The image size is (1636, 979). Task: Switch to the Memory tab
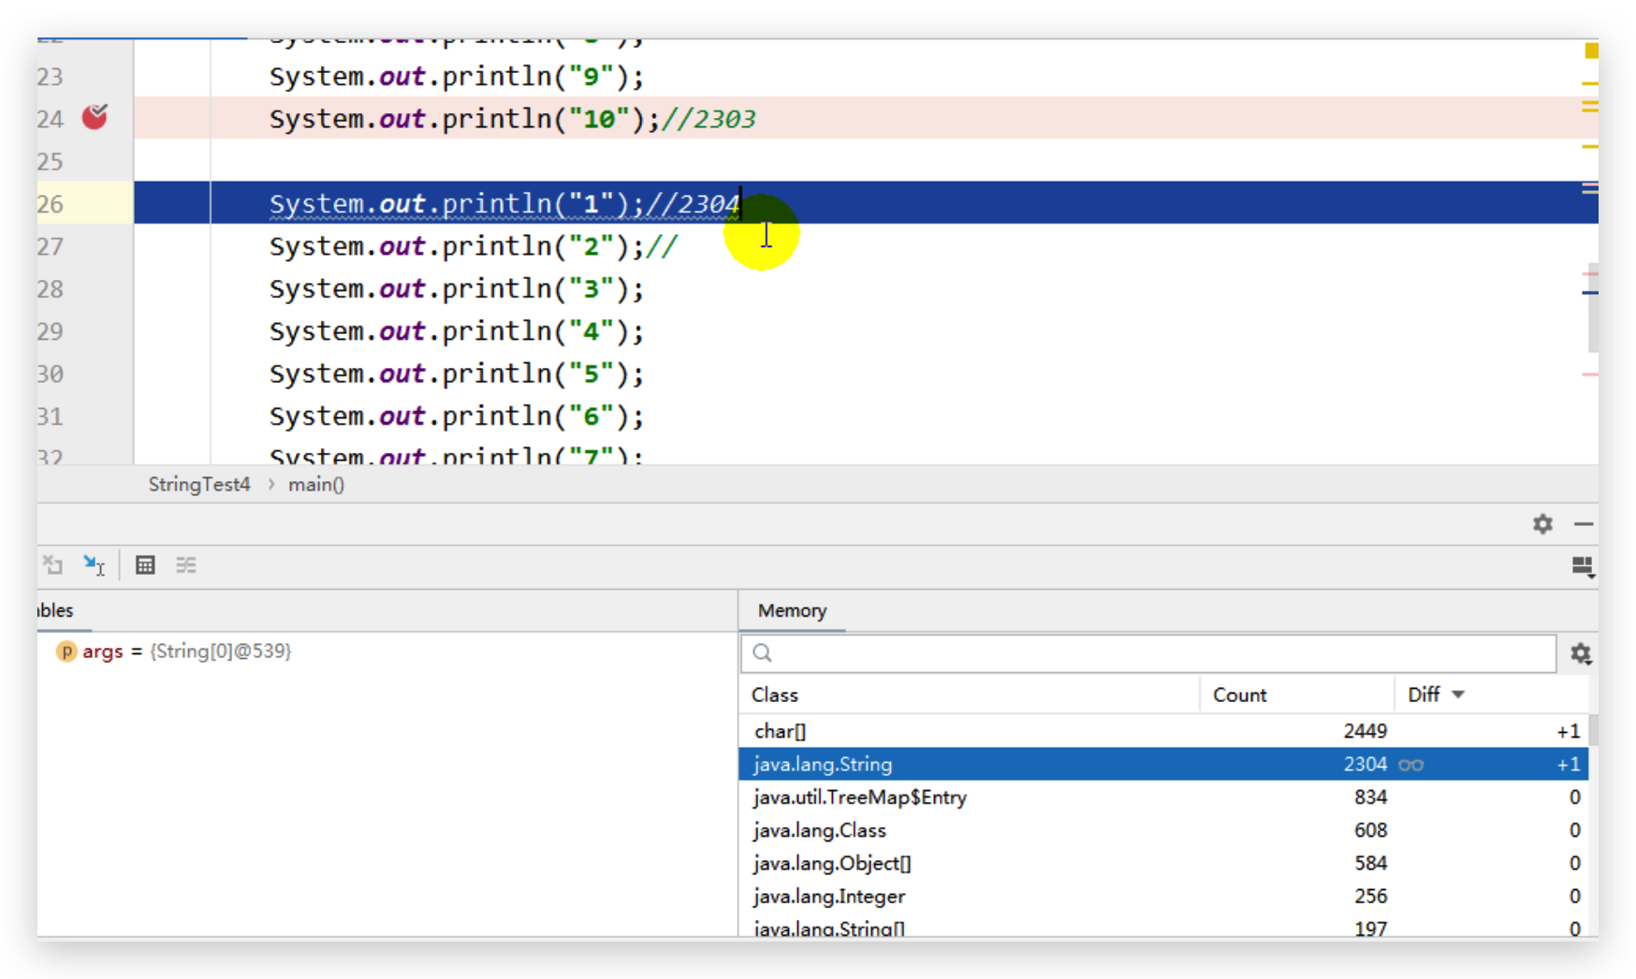[x=792, y=611]
